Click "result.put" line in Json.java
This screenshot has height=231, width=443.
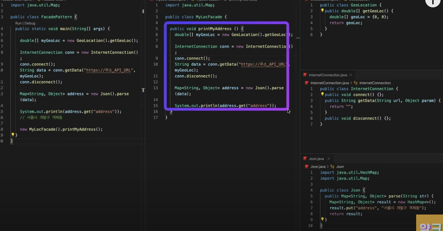[x=378, y=208]
